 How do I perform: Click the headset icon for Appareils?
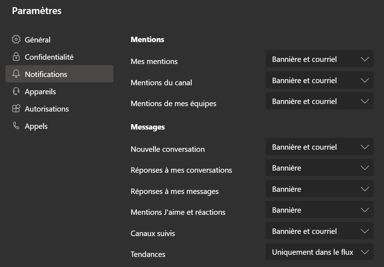(x=16, y=91)
